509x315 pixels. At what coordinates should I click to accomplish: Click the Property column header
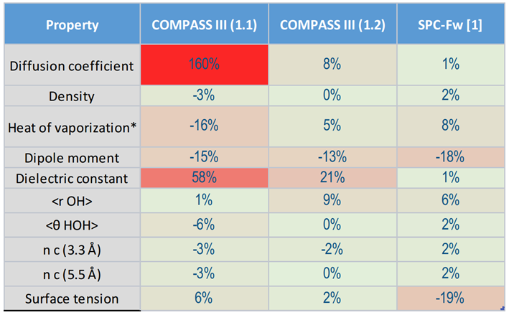click(71, 25)
